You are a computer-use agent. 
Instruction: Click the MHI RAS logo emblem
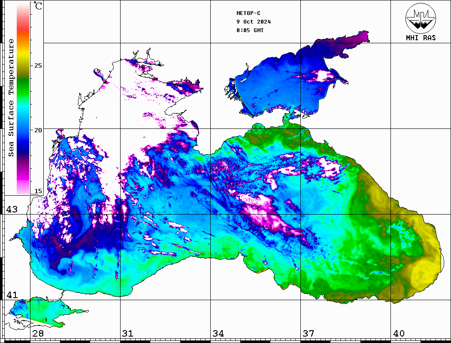pyautogui.click(x=421, y=18)
